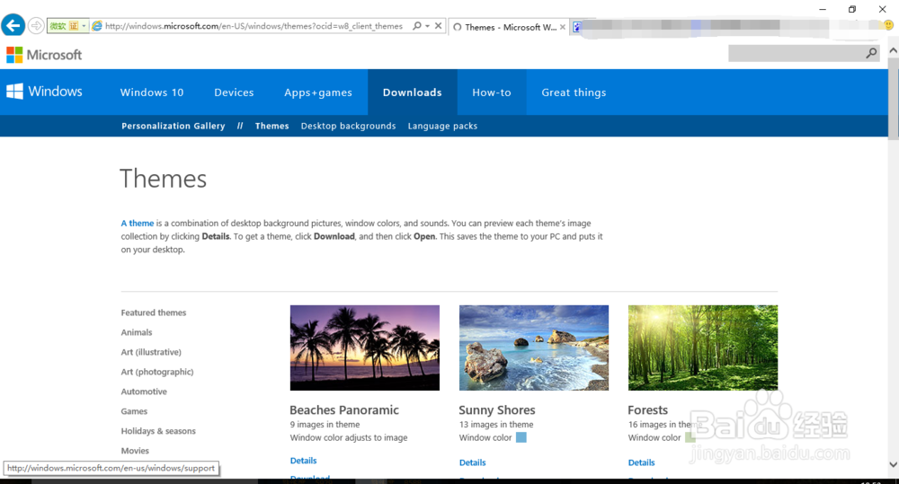Click the Internet Explorer page icon in address bar
This screenshot has width=899, height=484.
tap(97, 26)
